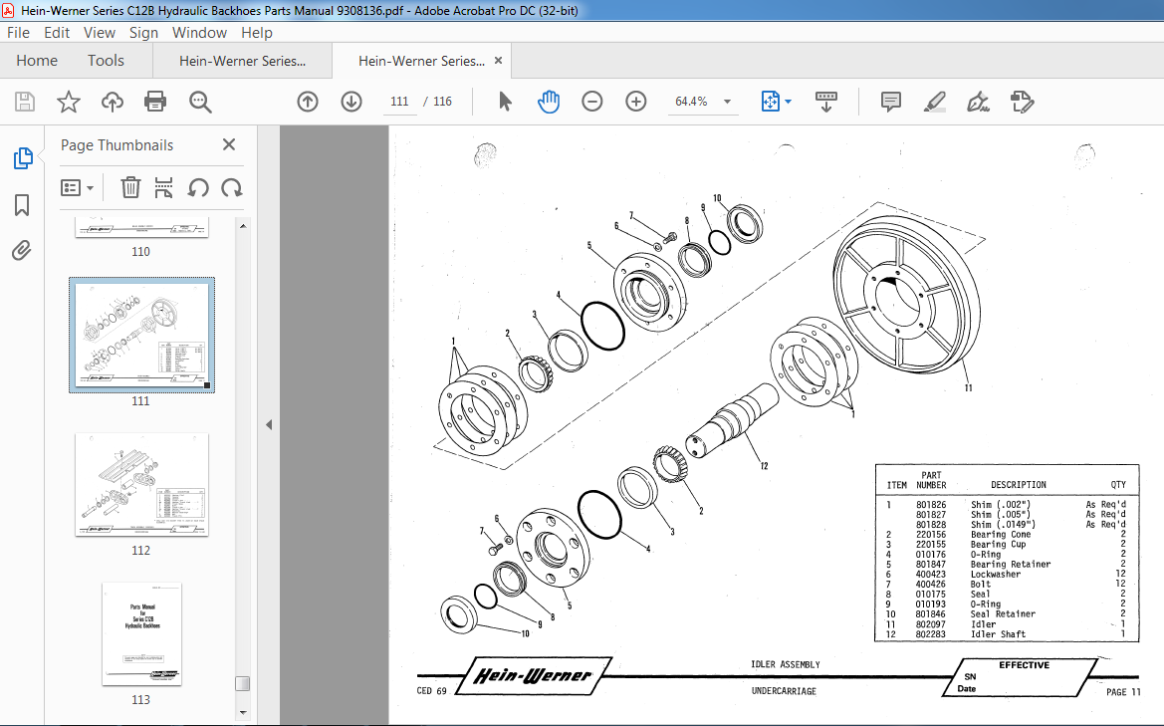Viewport: 1164px width, 726px height.
Task: Click 'UNDERCARRIAGE' footer text
Action: pos(784,691)
